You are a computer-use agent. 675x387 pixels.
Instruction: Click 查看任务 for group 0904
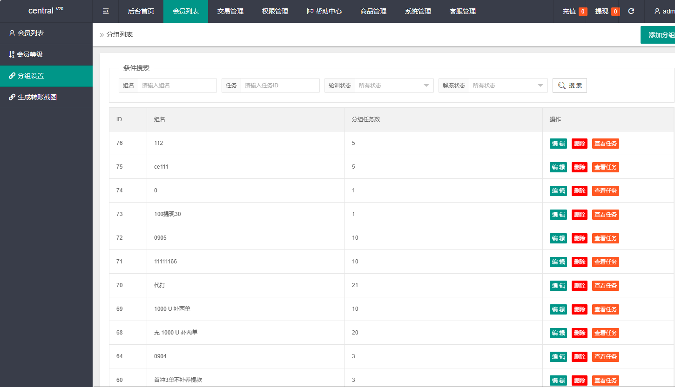[x=606, y=357]
